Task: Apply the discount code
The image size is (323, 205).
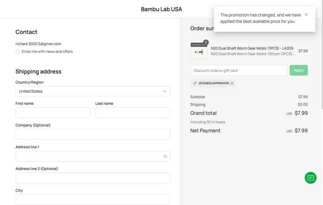Action: pos(298,70)
